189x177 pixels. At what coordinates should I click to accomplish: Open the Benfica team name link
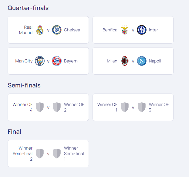[x=110, y=30]
